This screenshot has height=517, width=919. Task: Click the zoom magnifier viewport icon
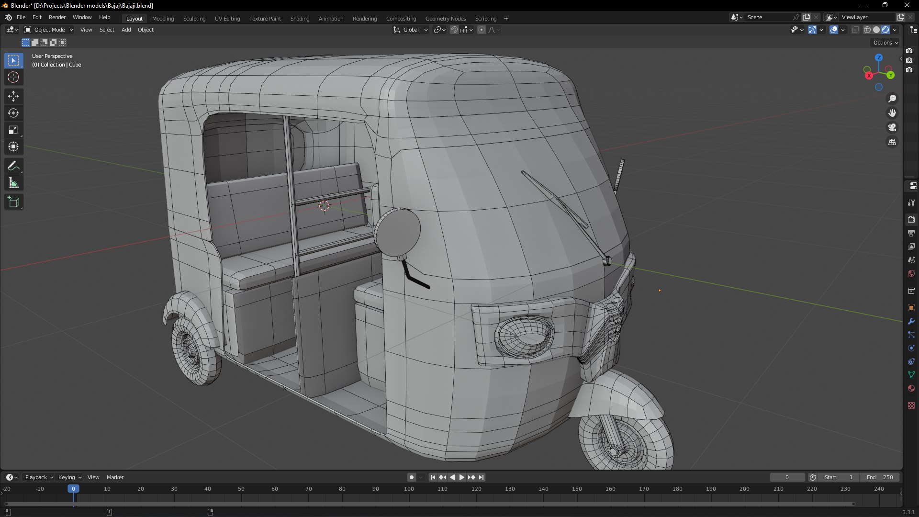click(x=892, y=99)
